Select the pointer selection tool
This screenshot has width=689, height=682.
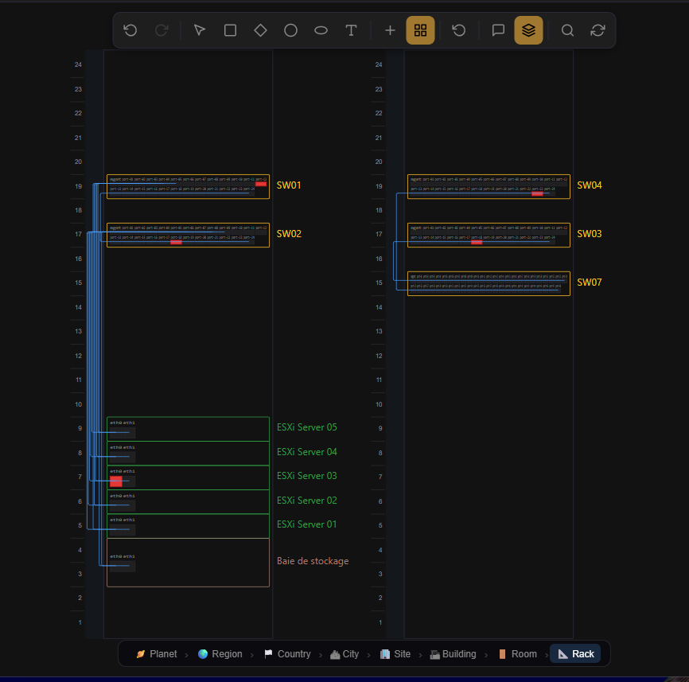tap(200, 30)
